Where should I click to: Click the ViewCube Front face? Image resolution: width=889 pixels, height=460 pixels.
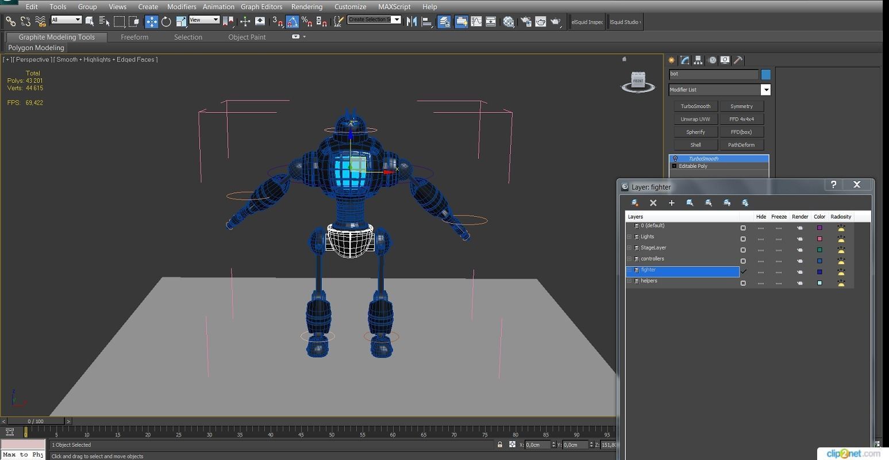(x=638, y=80)
